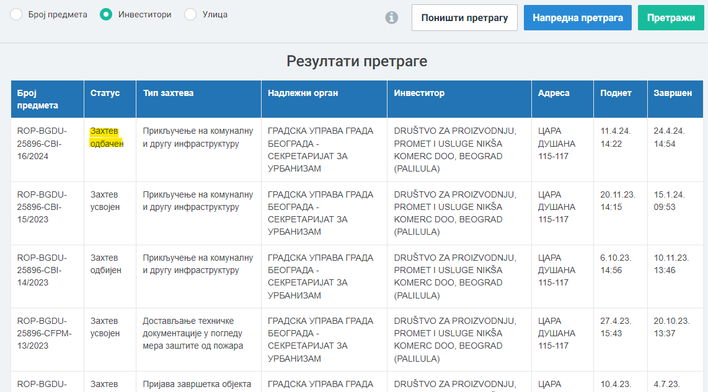Image resolution: width=708 pixels, height=392 pixels.
Task: Click the Тип захтева column header
Action: tap(168, 93)
